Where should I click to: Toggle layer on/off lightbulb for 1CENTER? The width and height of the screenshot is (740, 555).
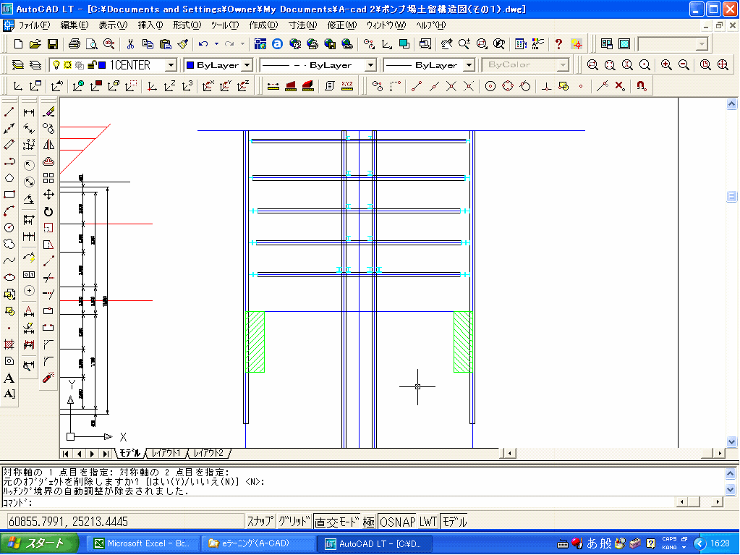(x=56, y=64)
